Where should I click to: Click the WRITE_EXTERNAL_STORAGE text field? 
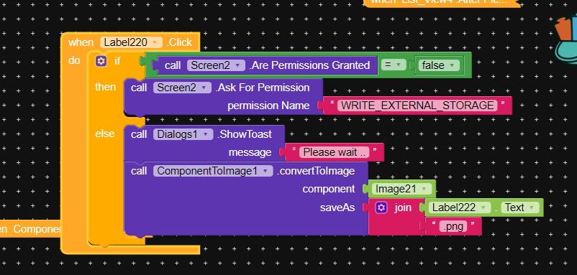pyautogui.click(x=417, y=106)
